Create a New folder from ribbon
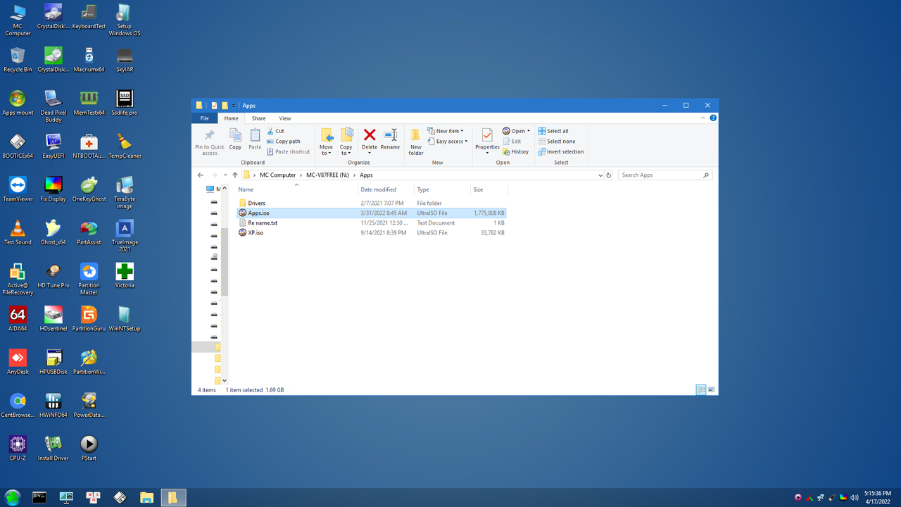This screenshot has width=901, height=507. (416, 142)
